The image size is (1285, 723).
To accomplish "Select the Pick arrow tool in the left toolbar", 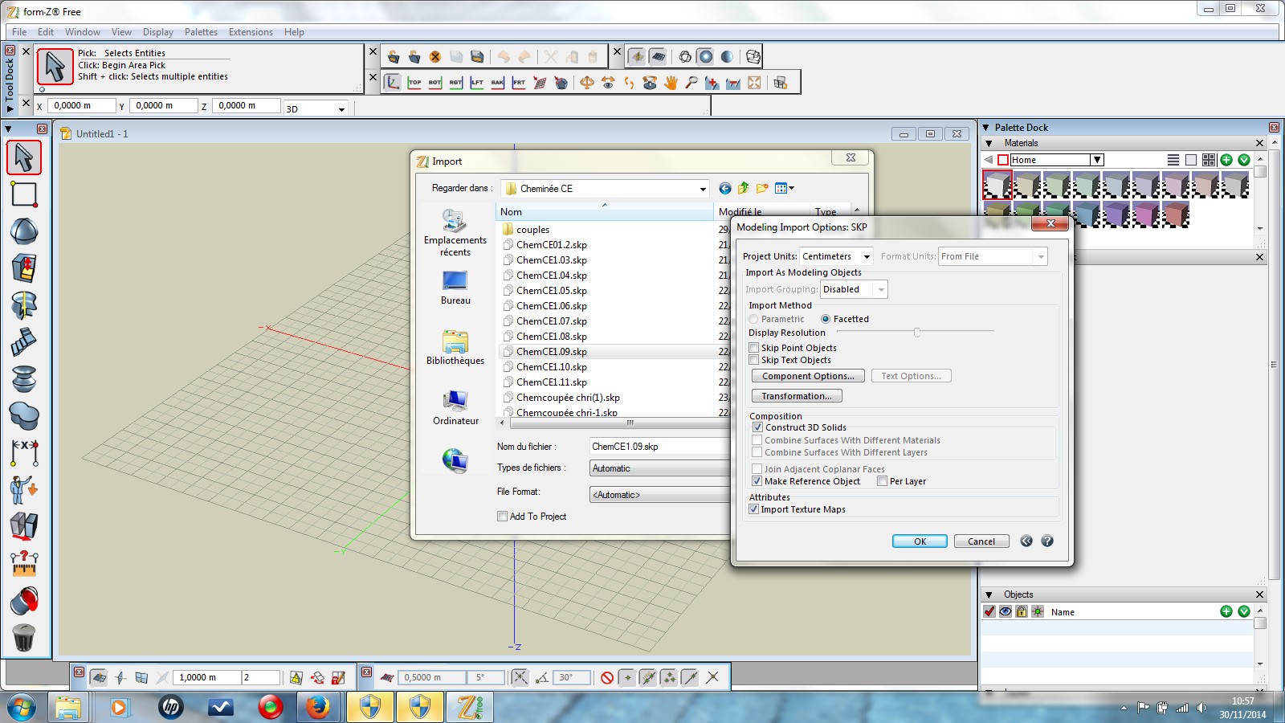I will click(24, 157).
